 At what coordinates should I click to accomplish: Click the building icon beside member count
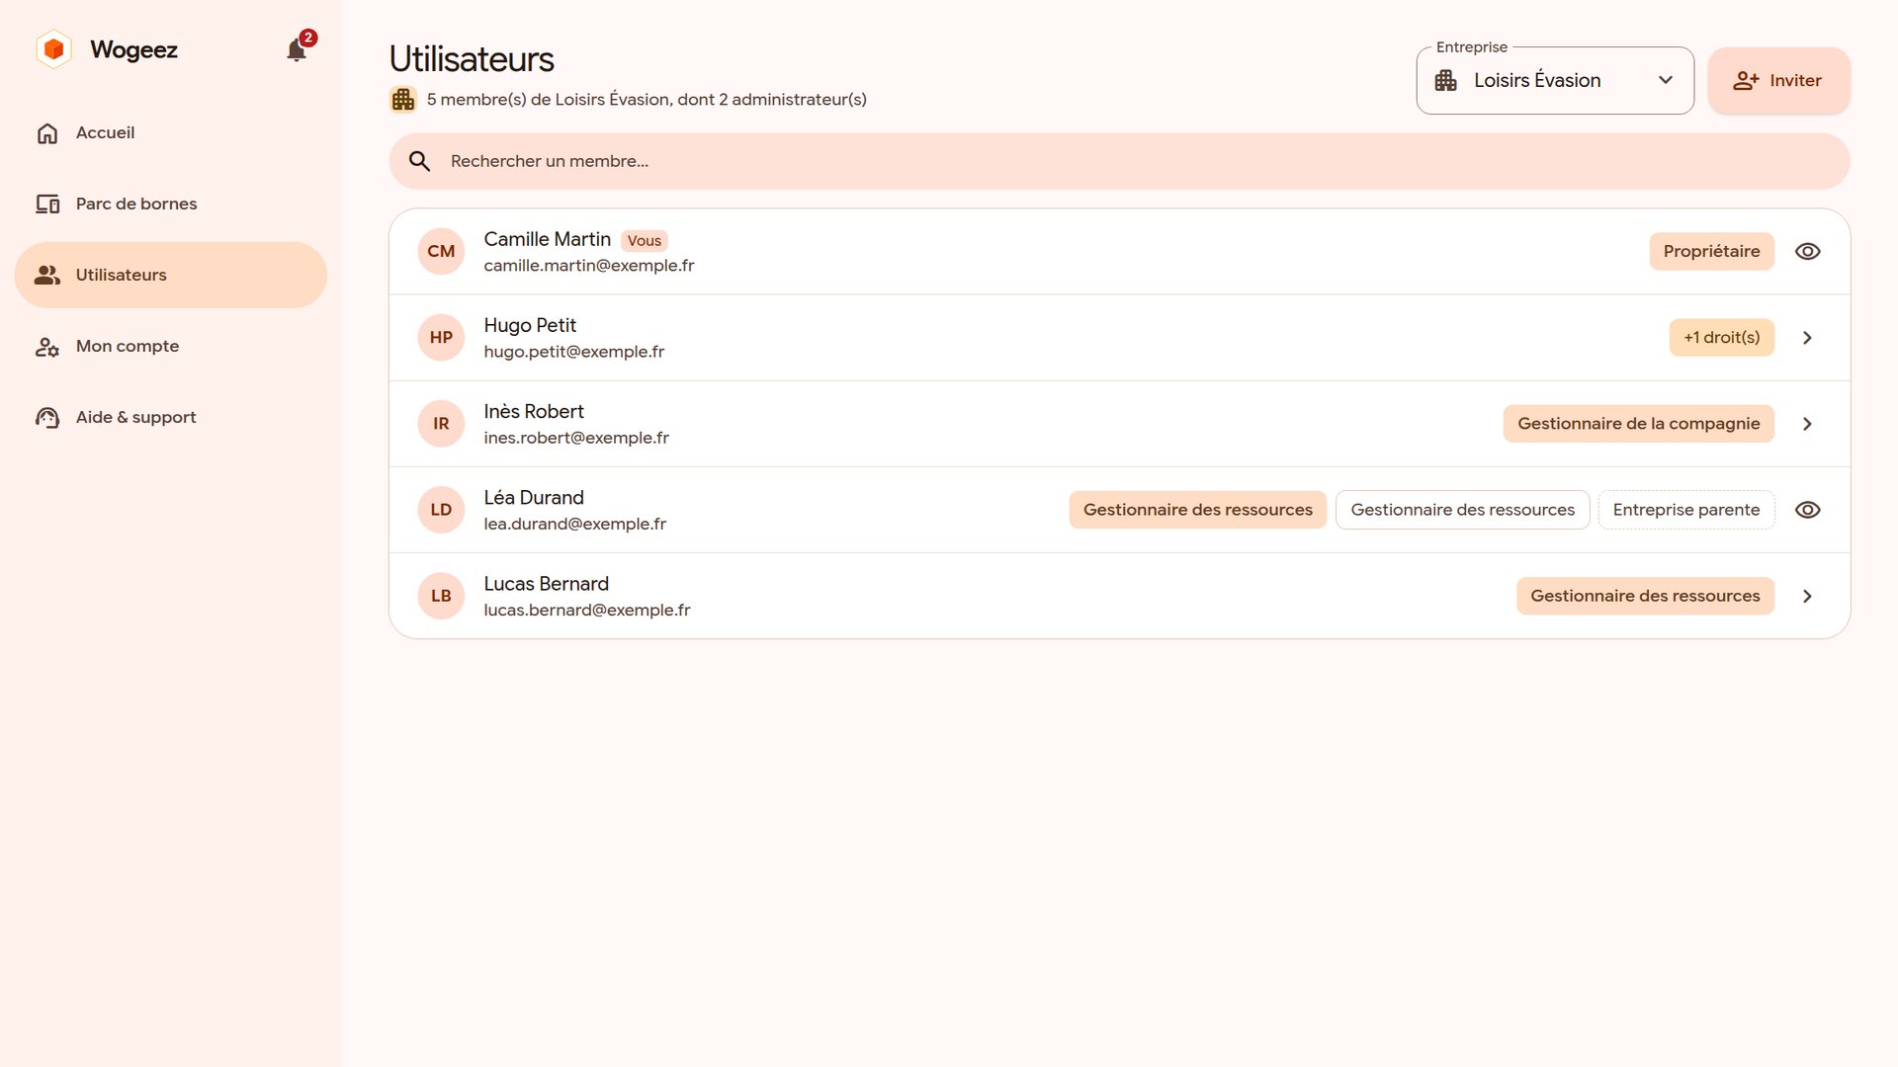[x=403, y=100]
